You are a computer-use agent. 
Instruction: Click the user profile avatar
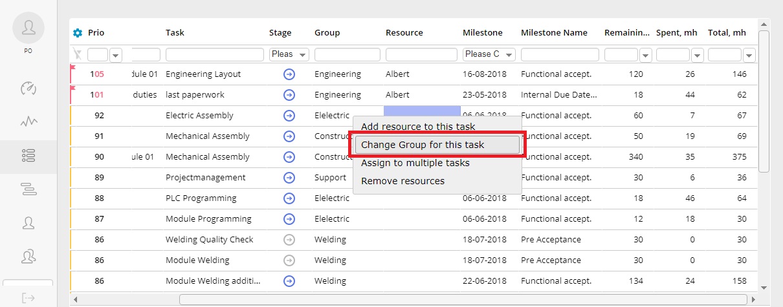click(28, 28)
